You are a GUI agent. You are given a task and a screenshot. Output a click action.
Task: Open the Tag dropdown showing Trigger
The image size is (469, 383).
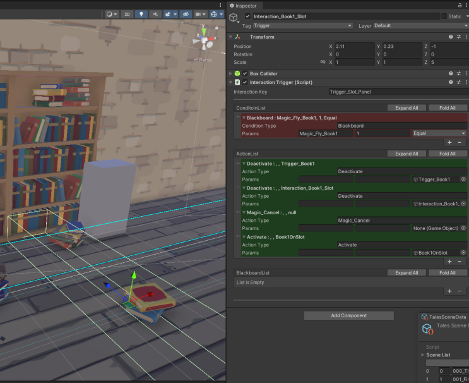pos(302,26)
